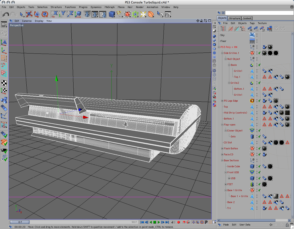
Task: Select the Rotate tool
Action: click(45, 14)
